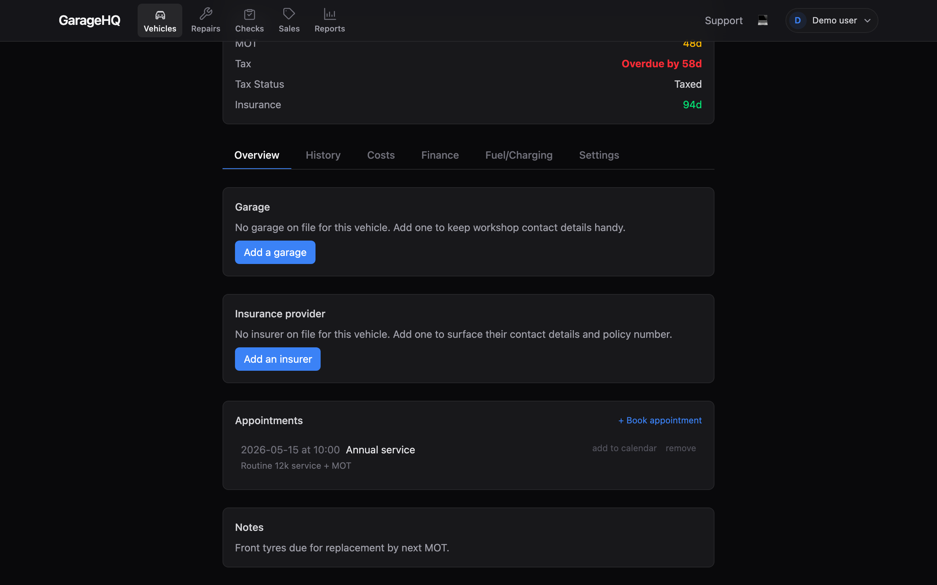Click the Annual service appointment title

point(380,450)
